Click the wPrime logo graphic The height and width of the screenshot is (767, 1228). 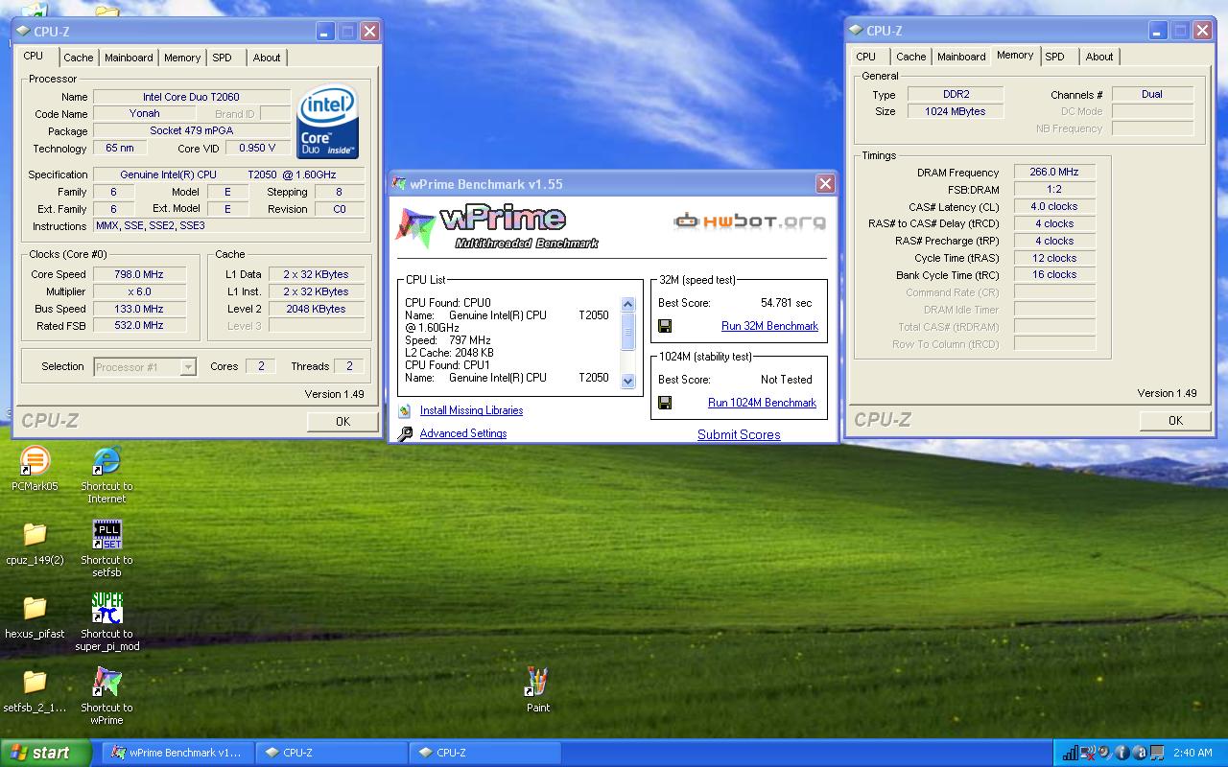pyautogui.click(x=495, y=227)
